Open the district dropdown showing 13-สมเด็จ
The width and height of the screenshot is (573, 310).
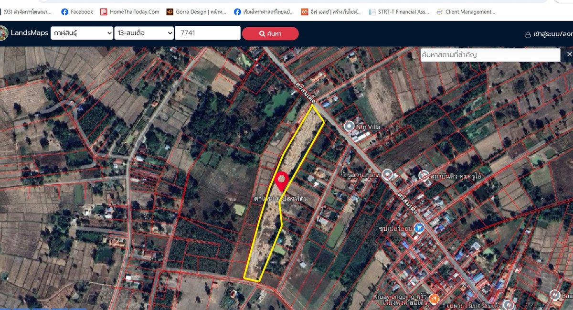click(x=144, y=33)
